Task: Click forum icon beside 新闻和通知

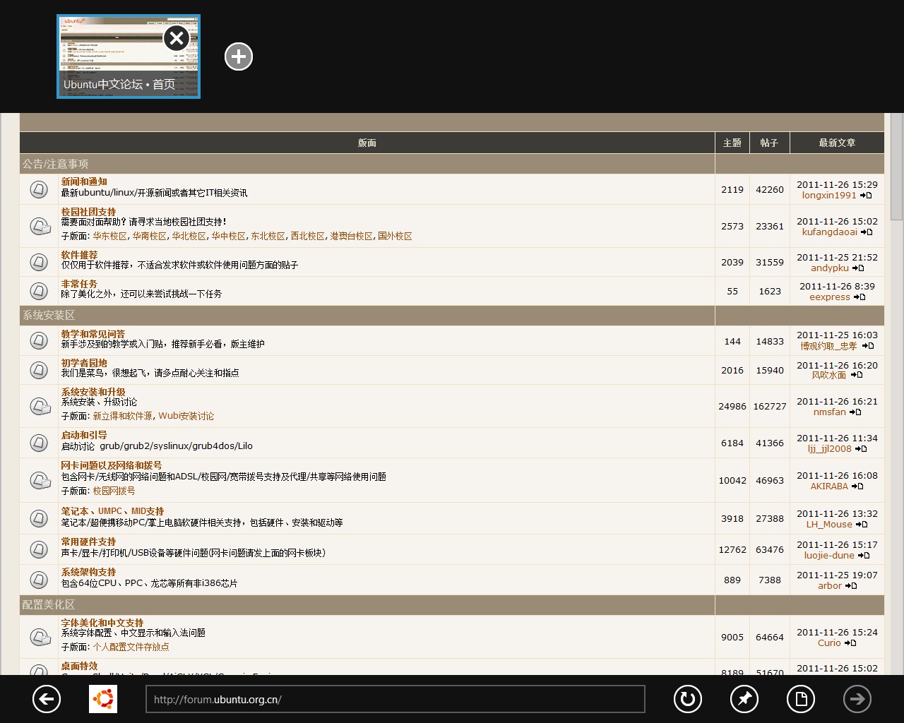Action: pyautogui.click(x=39, y=189)
